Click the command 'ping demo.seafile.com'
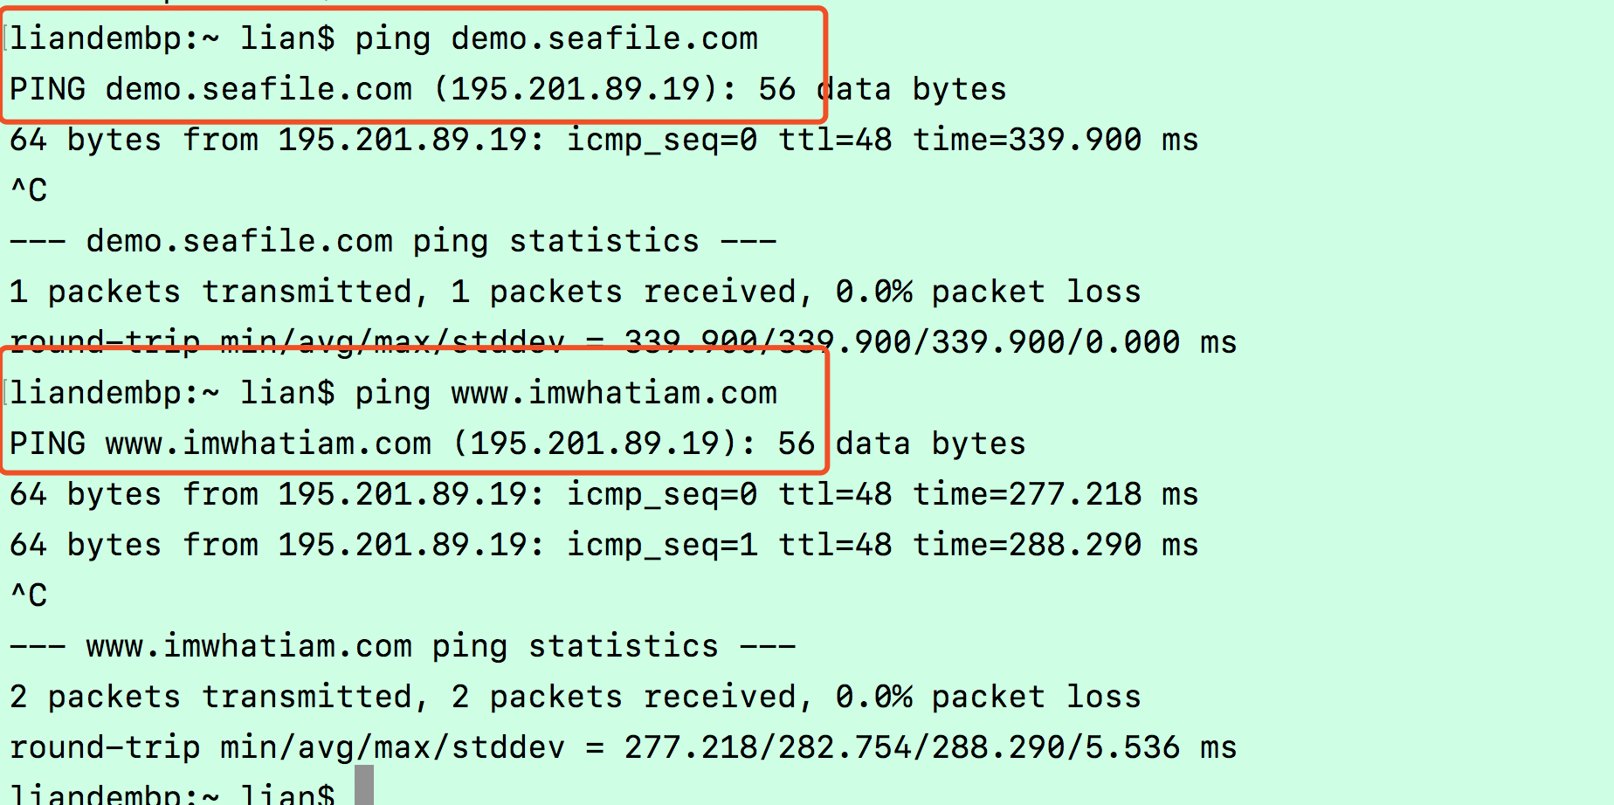The height and width of the screenshot is (805, 1614). tap(556, 39)
